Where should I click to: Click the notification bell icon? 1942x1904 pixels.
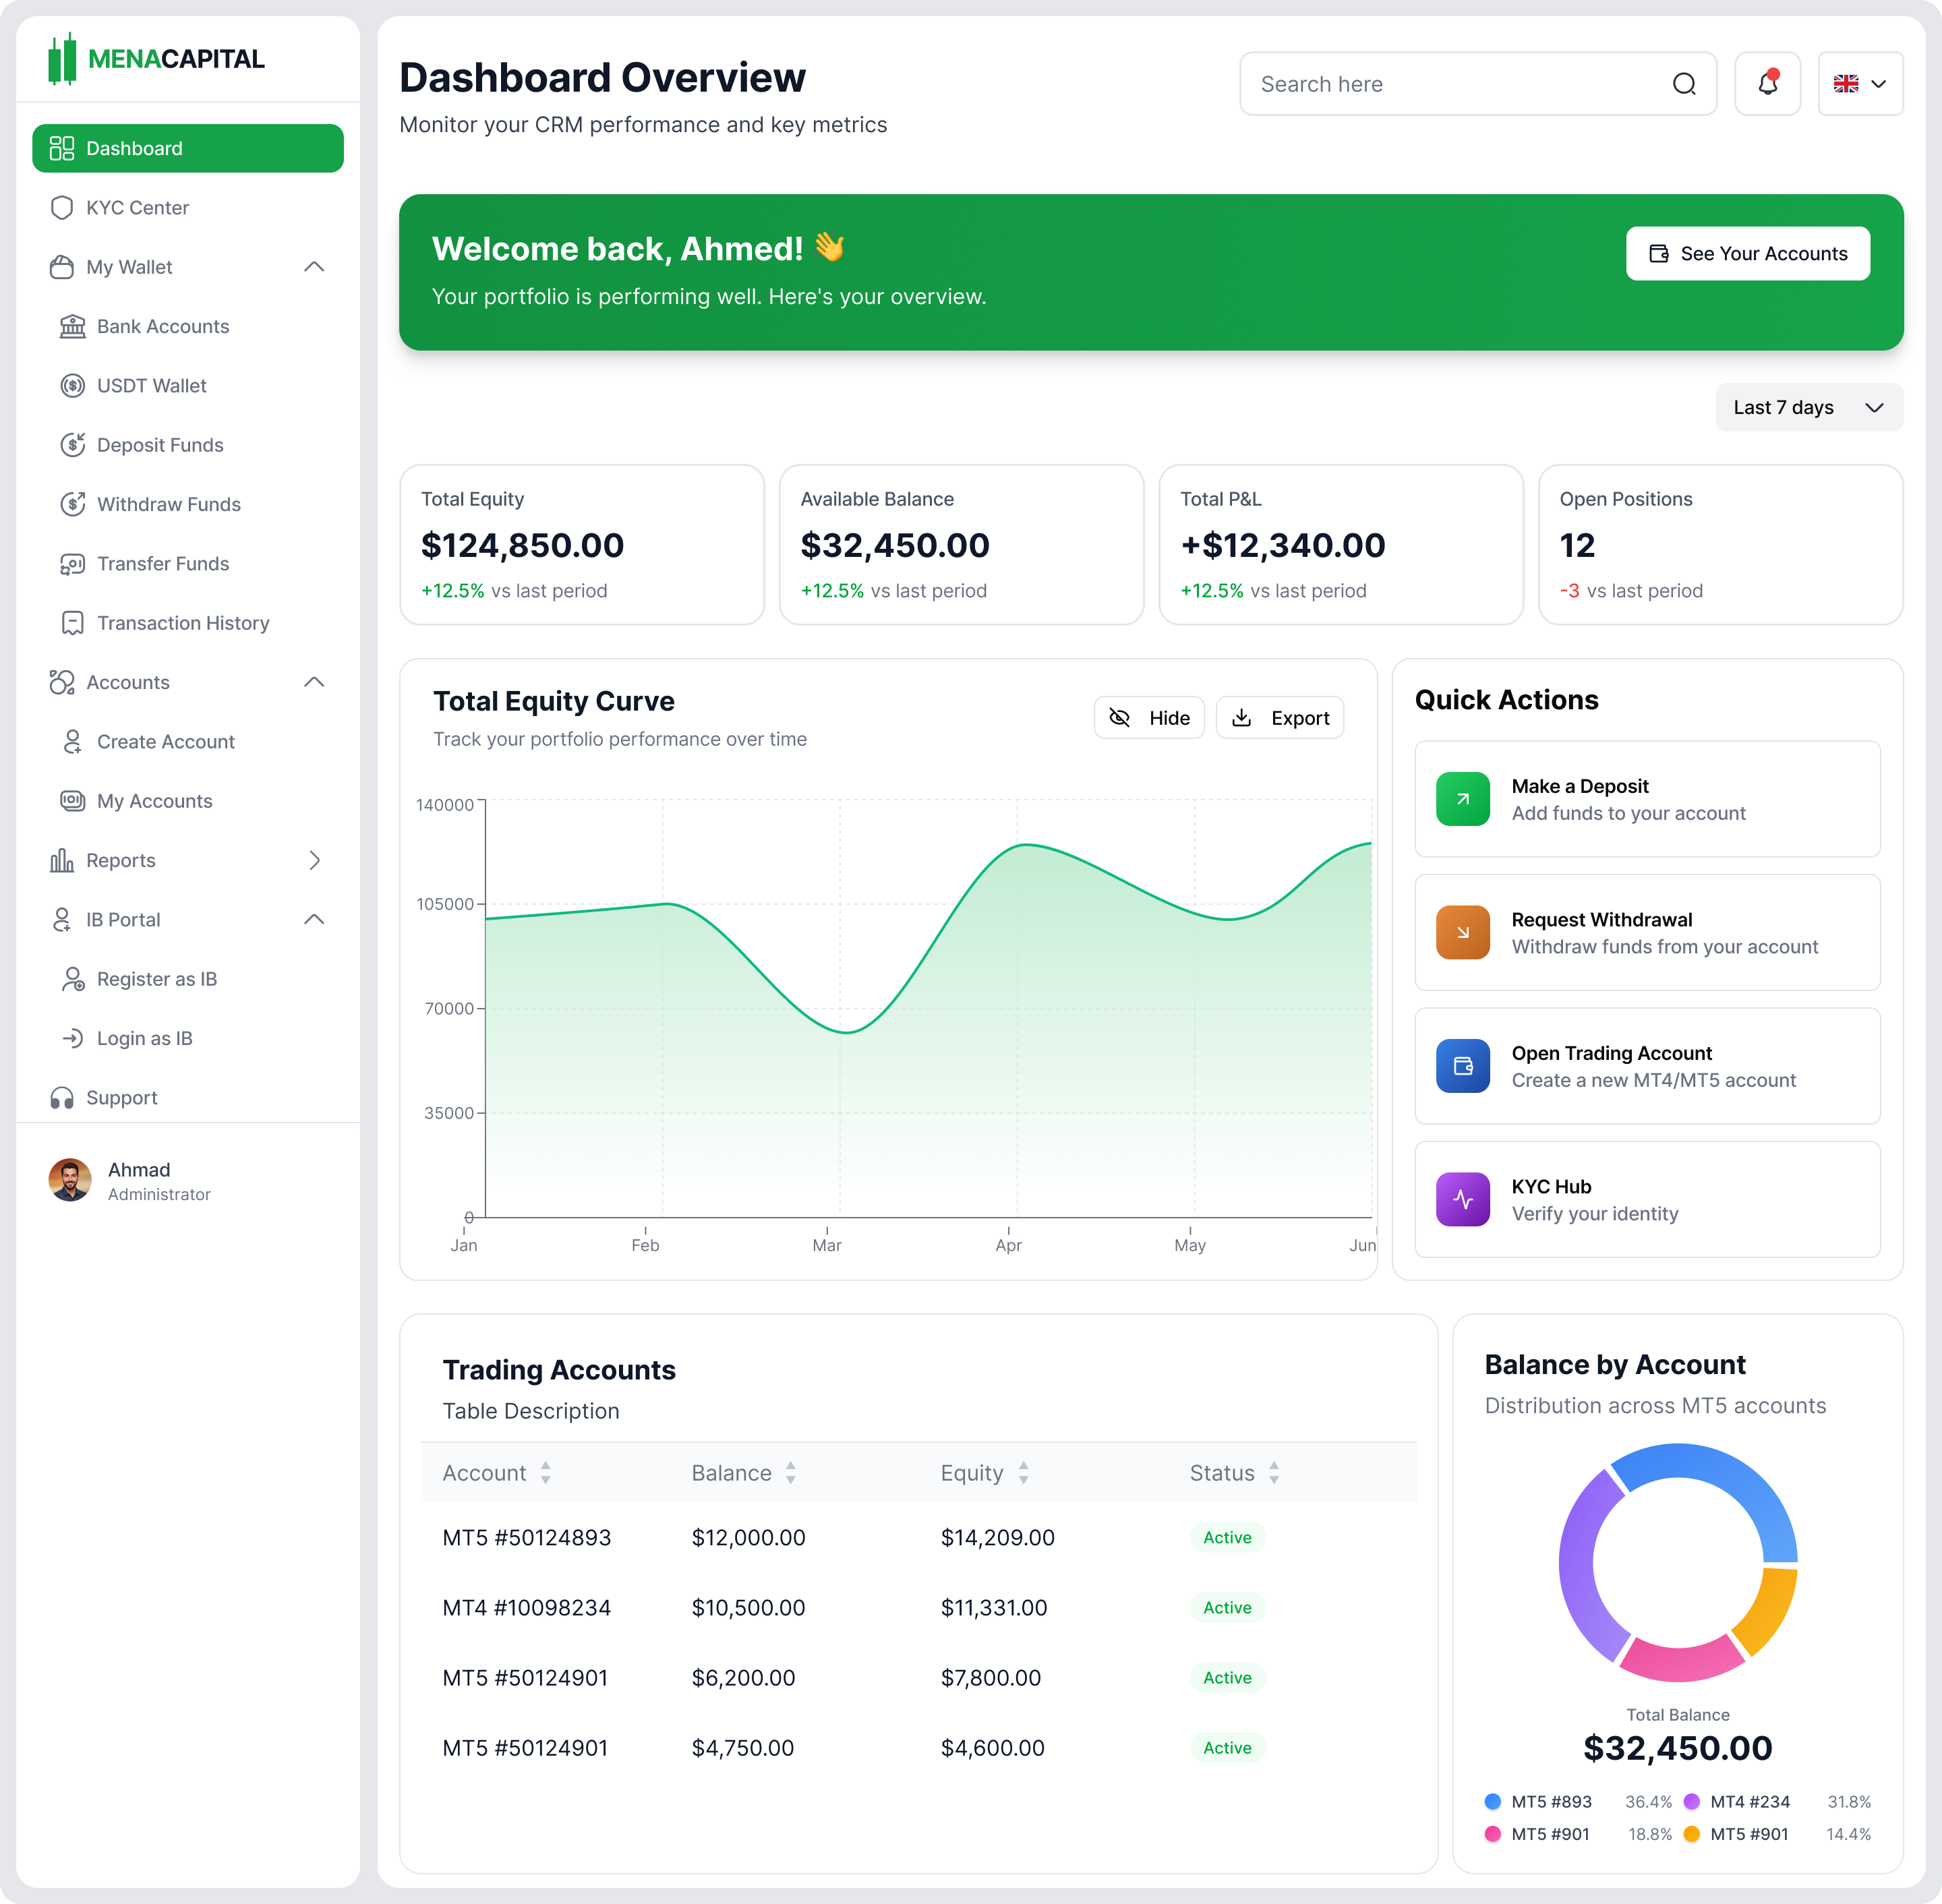(1767, 84)
